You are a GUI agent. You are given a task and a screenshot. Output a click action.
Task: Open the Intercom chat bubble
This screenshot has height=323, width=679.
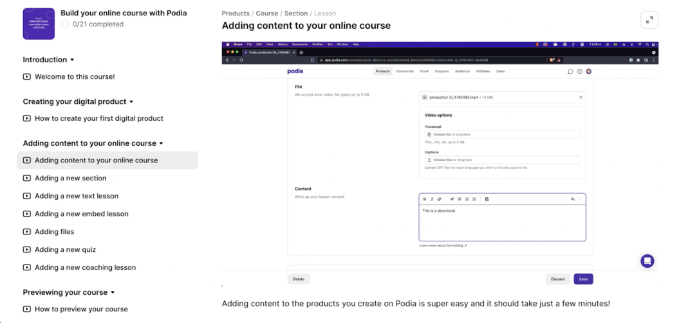pos(647,261)
